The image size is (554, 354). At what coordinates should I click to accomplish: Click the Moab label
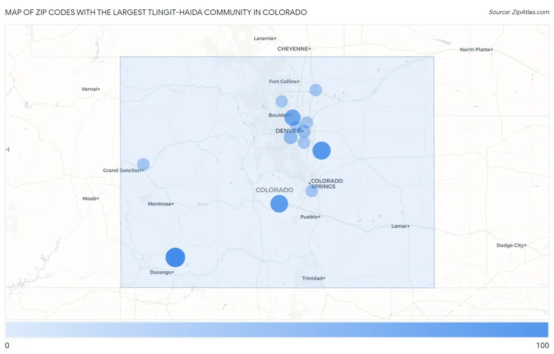click(x=89, y=198)
